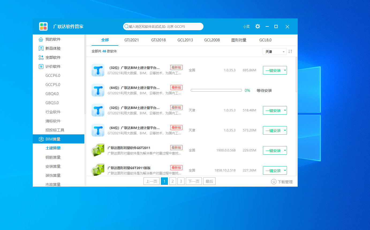Go to page 2
This screenshot has width=370, height=230.
pyautogui.click(x=173, y=181)
